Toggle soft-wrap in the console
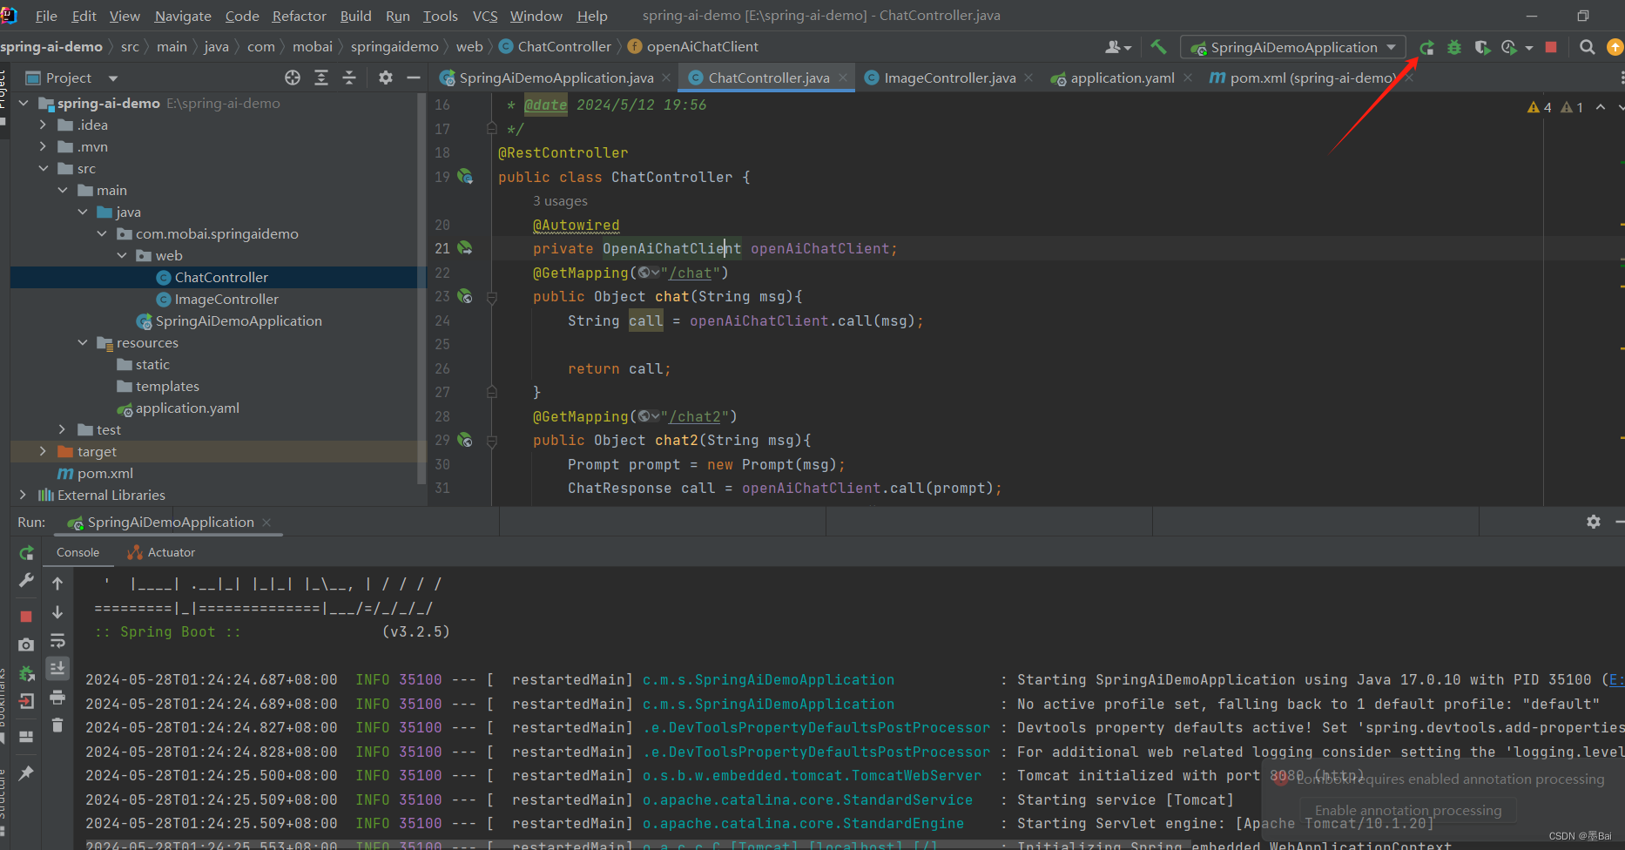Viewport: 1625px width, 850px height. [x=57, y=641]
